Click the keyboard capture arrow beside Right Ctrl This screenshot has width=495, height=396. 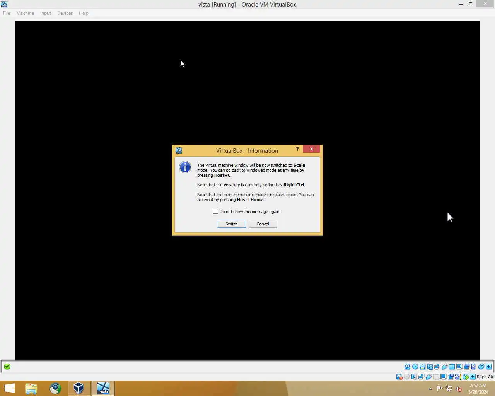coord(473,377)
